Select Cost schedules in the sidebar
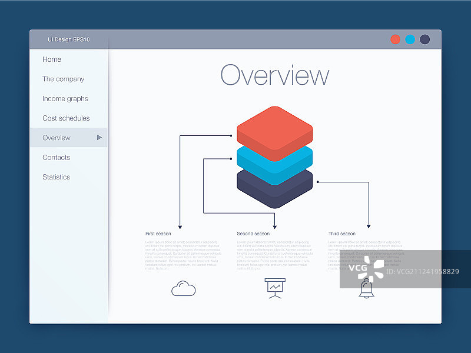The width and height of the screenshot is (471, 353). pyautogui.click(x=66, y=118)
